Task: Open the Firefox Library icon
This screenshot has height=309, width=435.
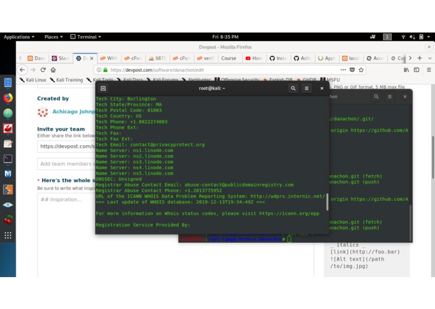Action: coord(406,70)
